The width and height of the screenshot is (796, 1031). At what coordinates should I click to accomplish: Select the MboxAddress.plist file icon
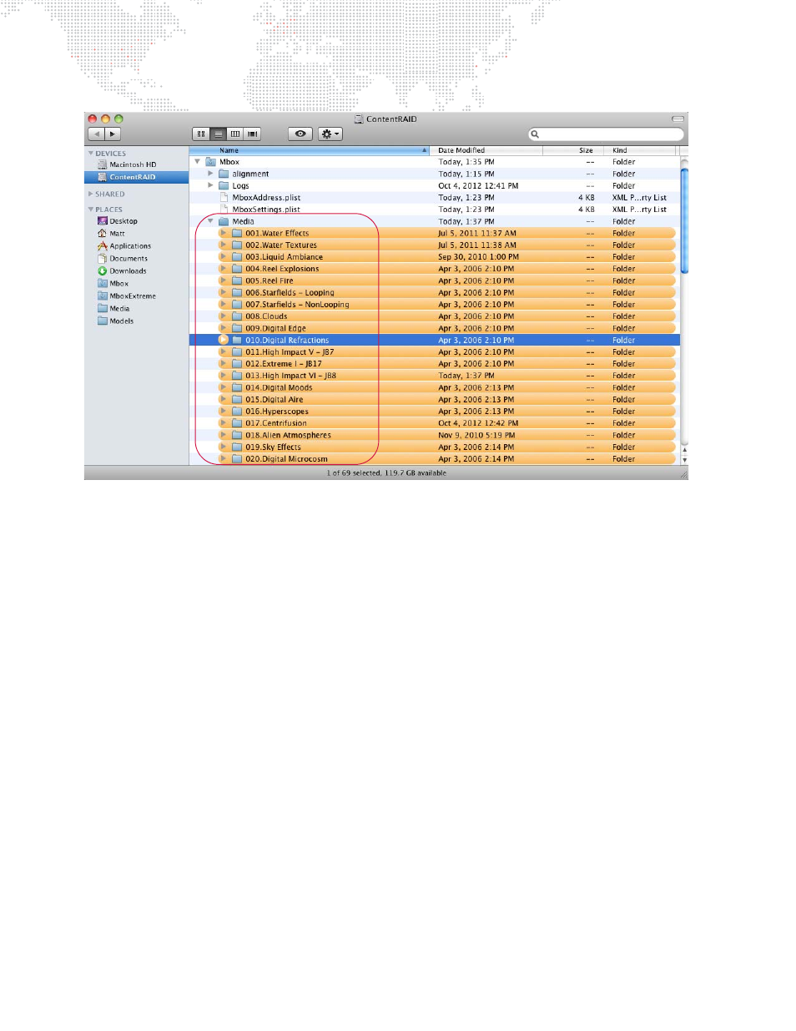(224, 198)
